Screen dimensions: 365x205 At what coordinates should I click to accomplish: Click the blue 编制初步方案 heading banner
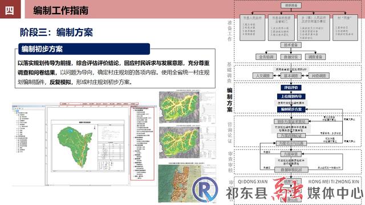pos(84,49)
